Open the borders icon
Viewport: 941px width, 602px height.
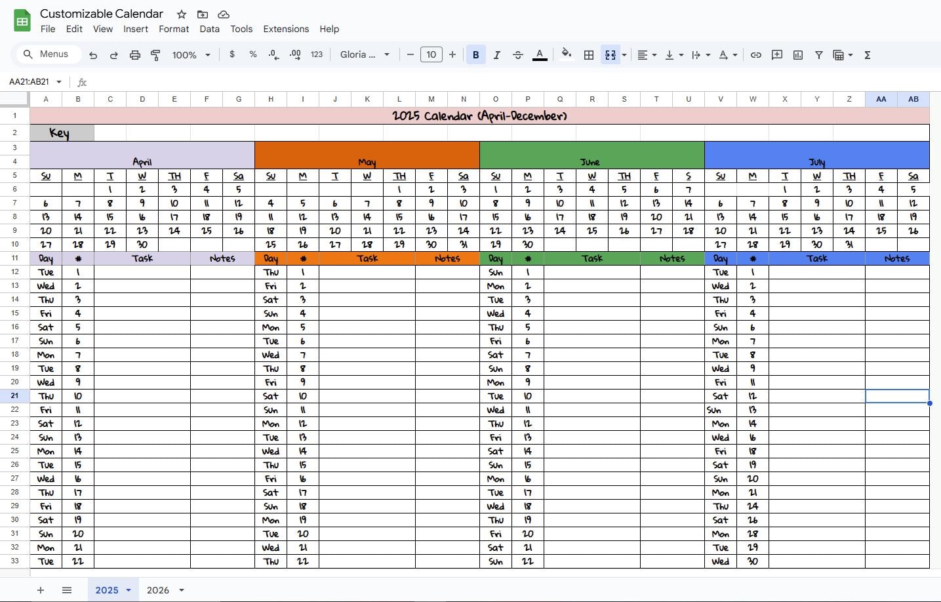[589, 55]
